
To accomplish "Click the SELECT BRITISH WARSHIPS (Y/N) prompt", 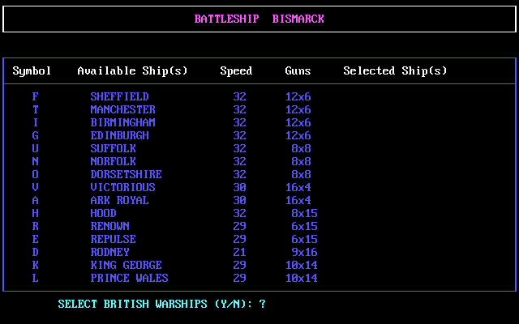I will [155, 304].
